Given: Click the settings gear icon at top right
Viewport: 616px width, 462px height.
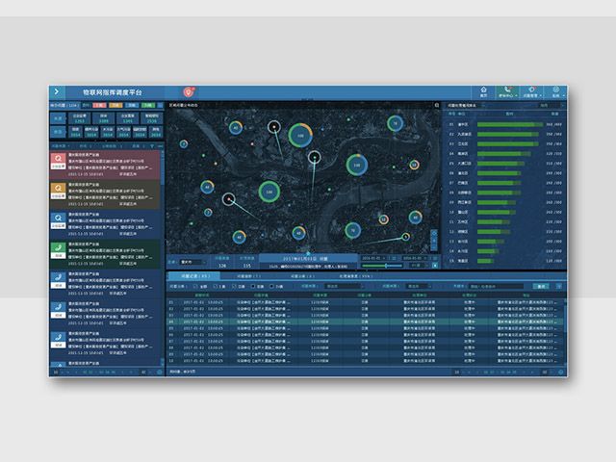Looking at the screenshot, I should pyautogui.click(x=555, y=91).
